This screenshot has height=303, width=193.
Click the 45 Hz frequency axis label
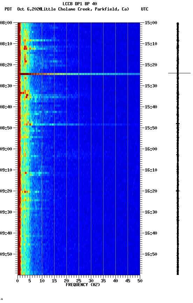point(128,281)
